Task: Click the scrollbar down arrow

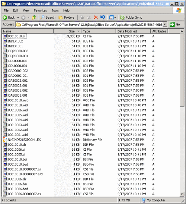Action: [x=182, y=194]
